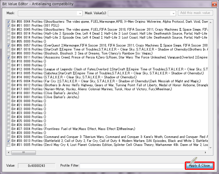The width and height of the screenshot is (219, 174).
Task: Select the row text 'Bit #15: 0004 Profiles'
Action: tap(27, 81)
